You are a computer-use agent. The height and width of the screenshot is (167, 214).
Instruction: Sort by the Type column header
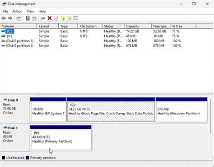68,26
